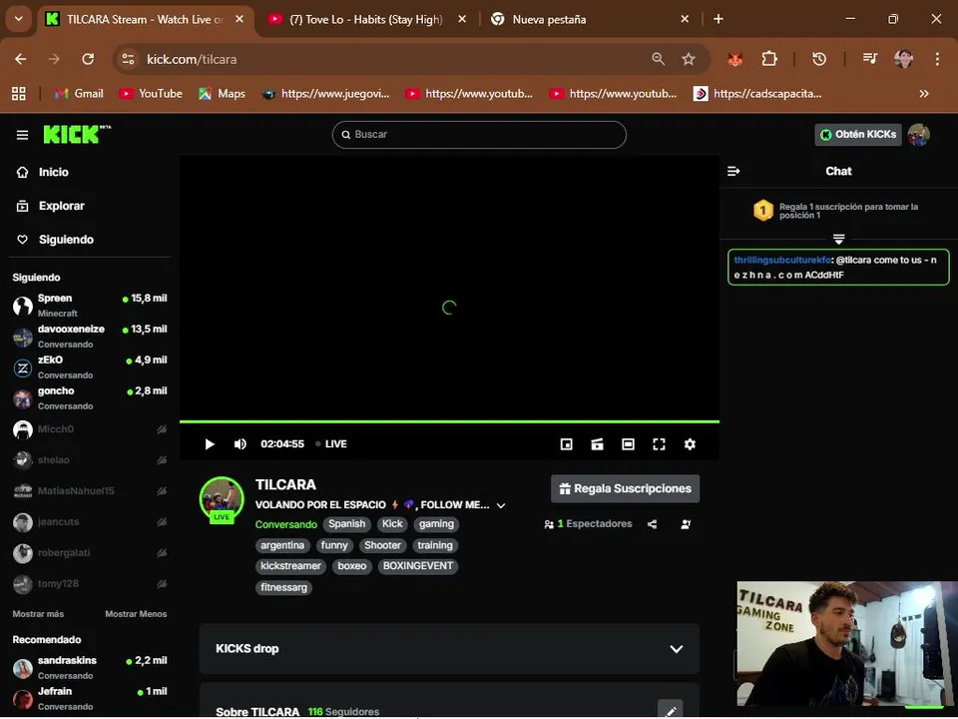This screenshot has height=719, width=958.
Task: Open the zoom magnifier icon in address bar
Action: click(658, 59)
